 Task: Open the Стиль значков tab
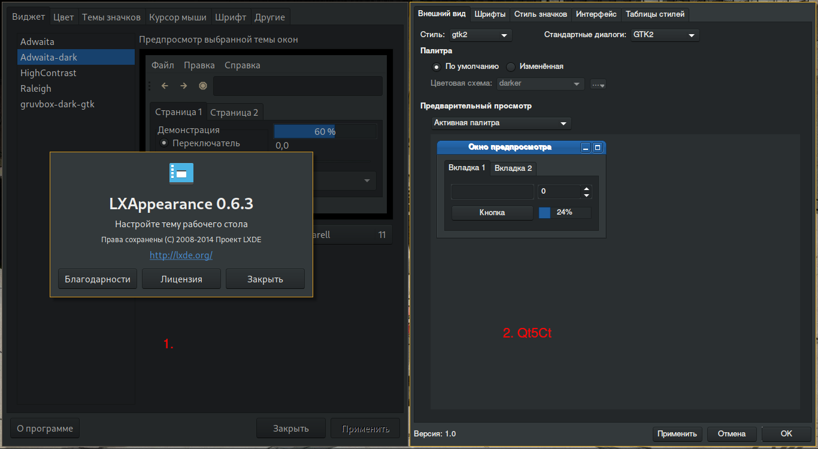(x=541, y=14)
